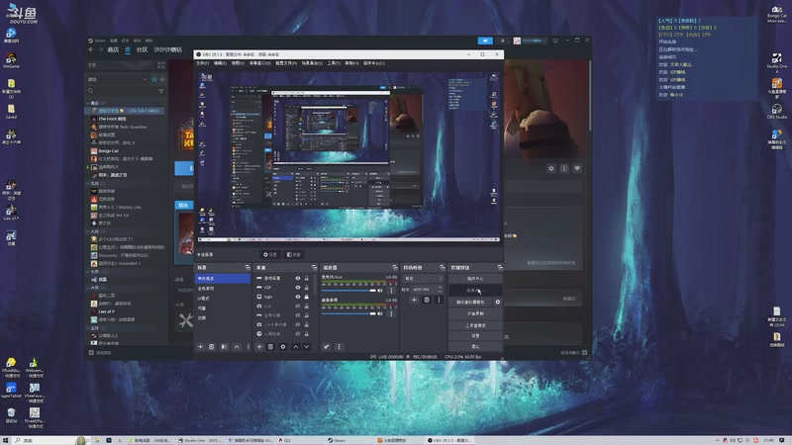Click Exit button in OBS controls

475,346
